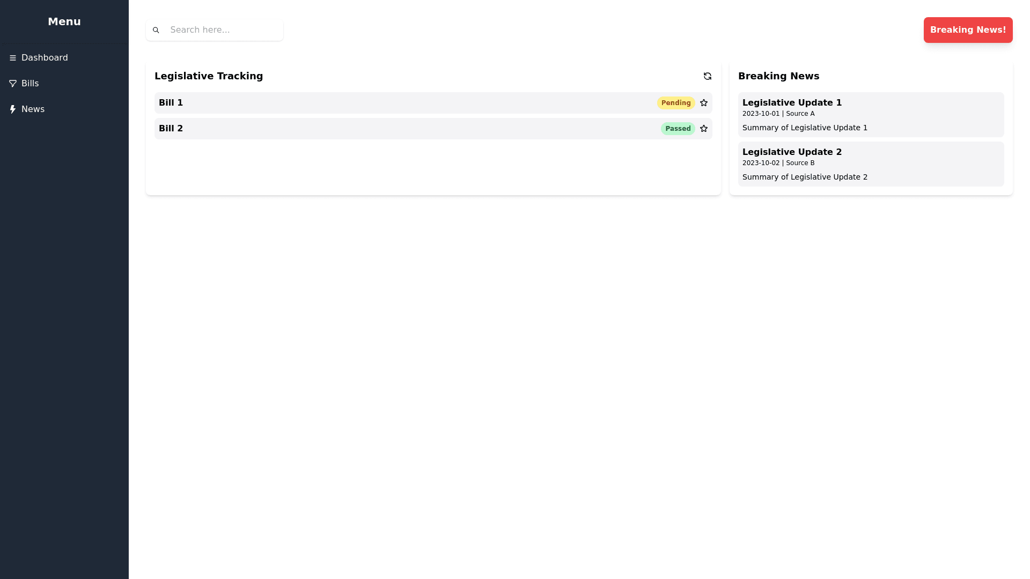Viewport: 1030px width, 579px height.
Task: Focus the Search here input field
Action: tap(223, 30)
